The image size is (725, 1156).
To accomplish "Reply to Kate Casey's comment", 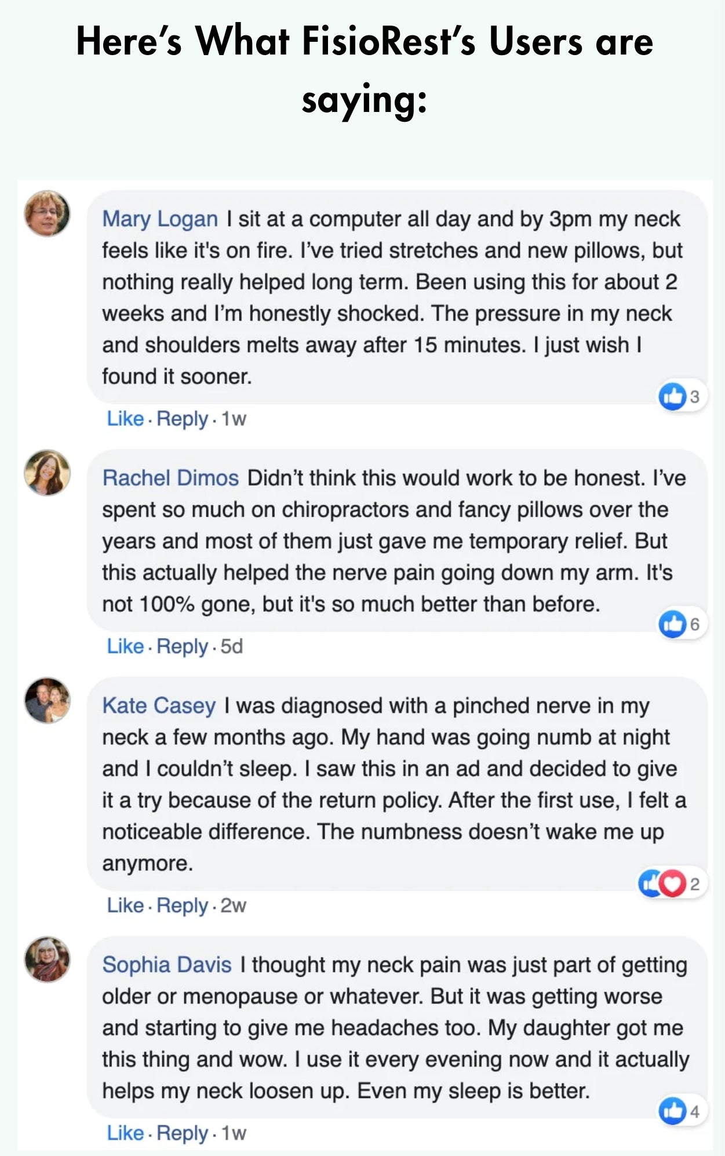I will click(x=182, y=905).
